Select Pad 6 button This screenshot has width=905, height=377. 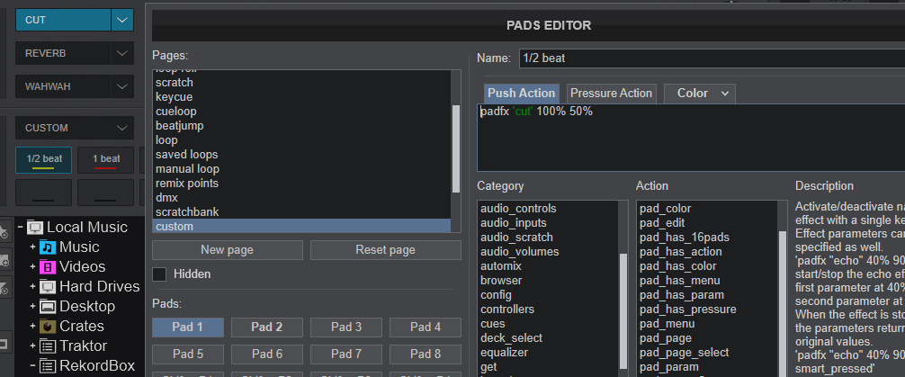(266, 354)
